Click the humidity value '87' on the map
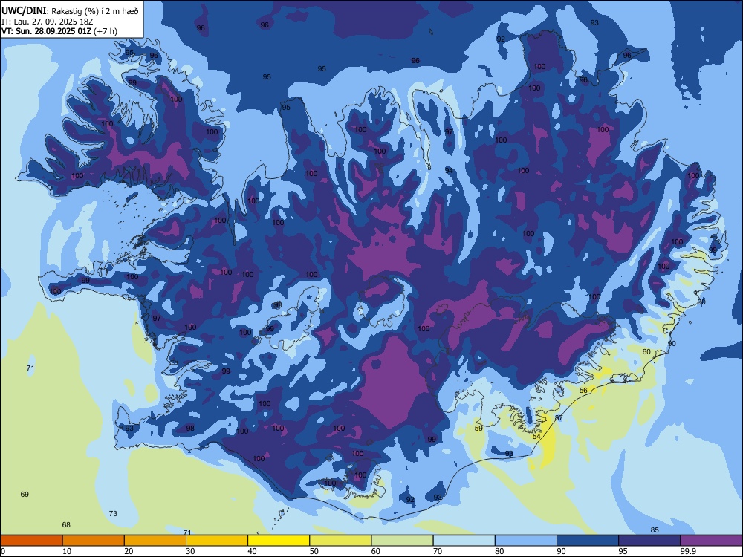Viewport: 743px width, 557px height. tap(559, 417)
